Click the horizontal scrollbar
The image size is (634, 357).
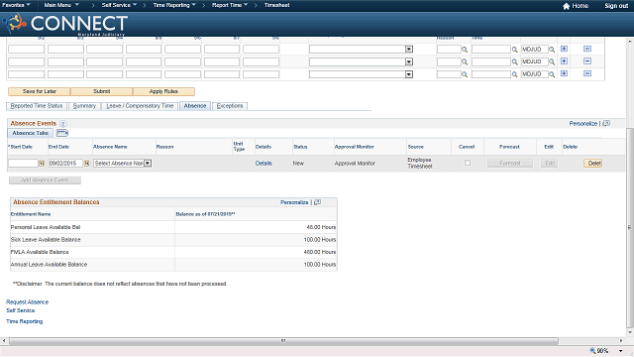pyautogui.click(x=283, y=341)
